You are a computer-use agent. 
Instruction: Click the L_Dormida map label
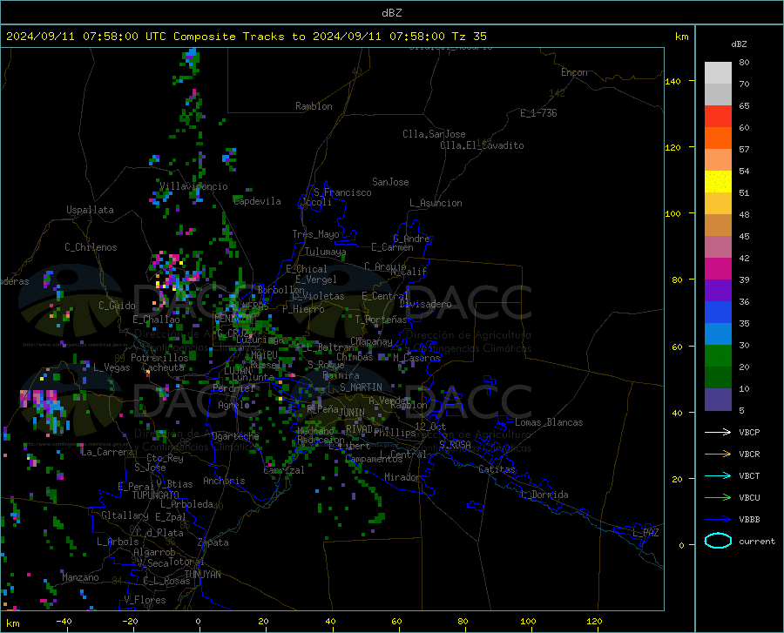click(x=544, y=495)
